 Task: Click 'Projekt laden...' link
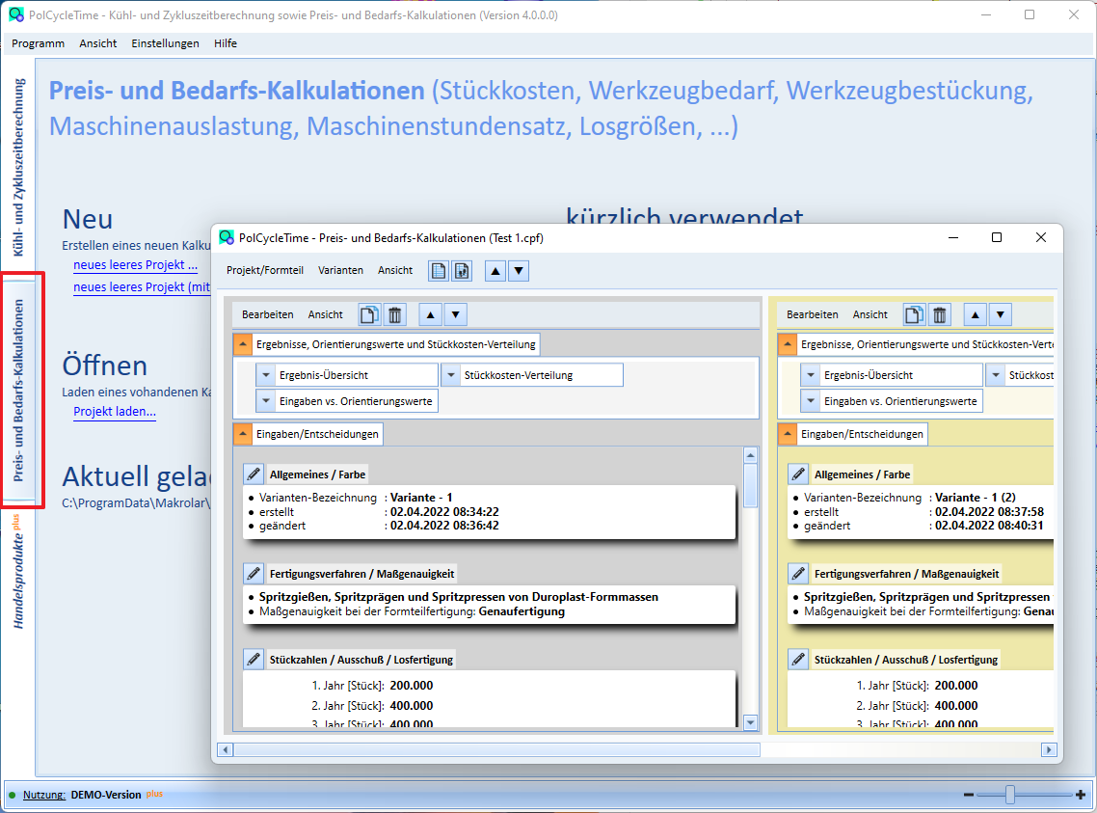click(115, 412)
